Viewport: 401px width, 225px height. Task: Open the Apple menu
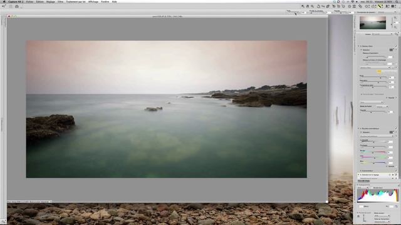pos(4,1)
